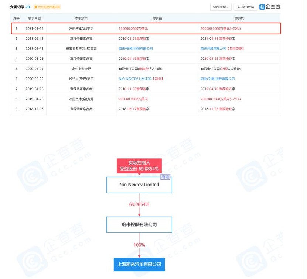Click the 香港 tag on the Nio node
The image size is (307, 279).
(x=166, y=177)
